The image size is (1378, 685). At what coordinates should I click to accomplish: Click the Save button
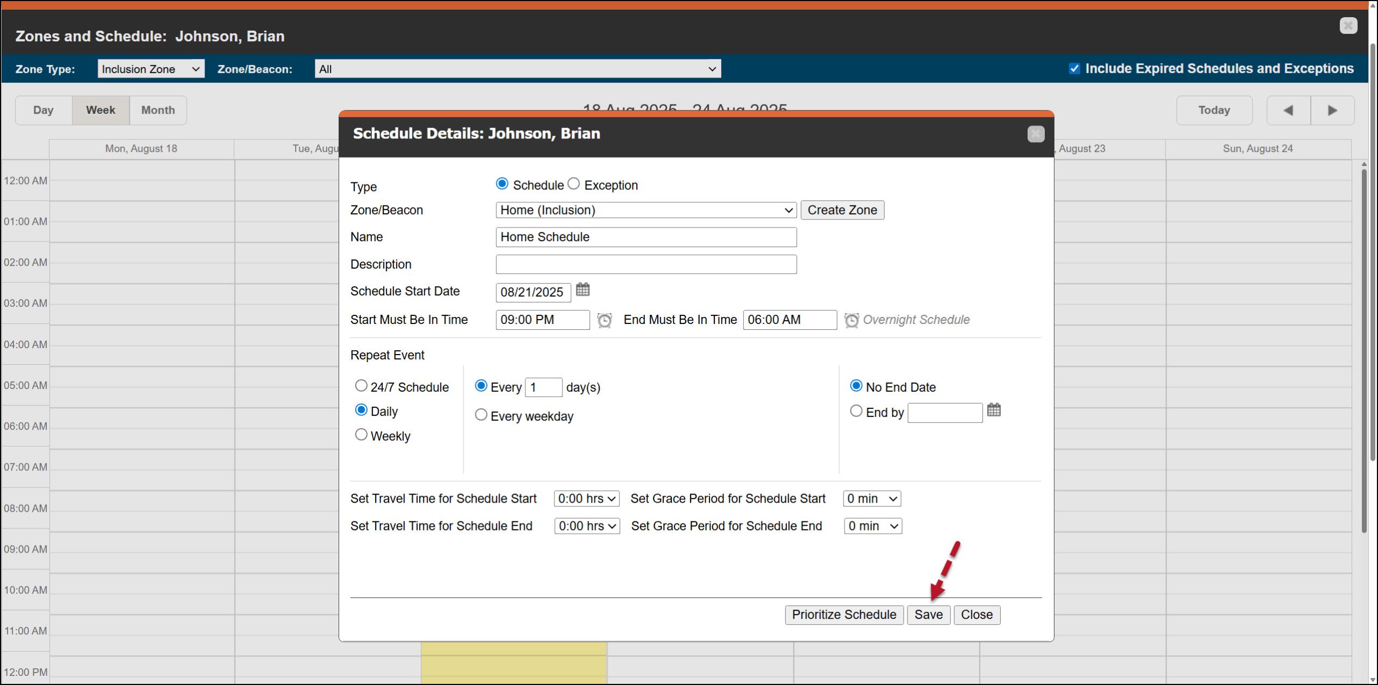(928, 615)
